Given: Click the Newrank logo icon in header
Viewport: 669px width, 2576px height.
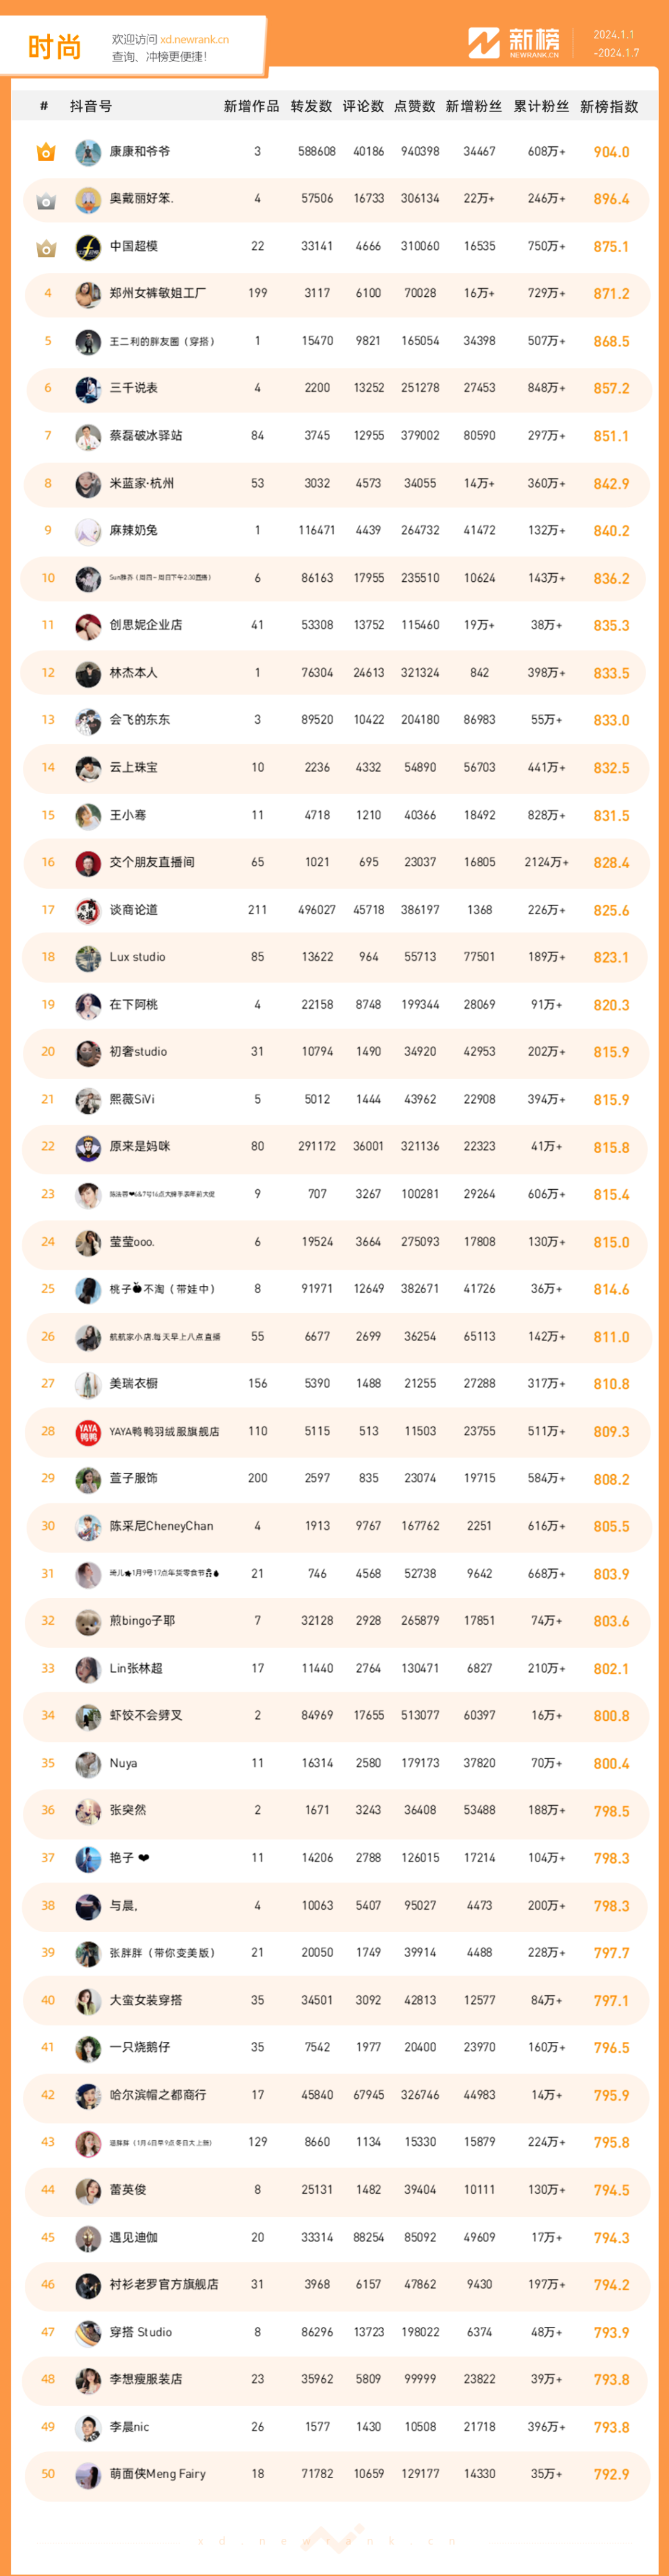Looking at the screenshot, I should (x=484, y=43).
